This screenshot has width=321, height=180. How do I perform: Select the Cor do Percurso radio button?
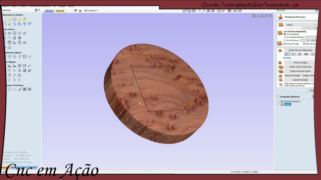click(x=285, y=40)
